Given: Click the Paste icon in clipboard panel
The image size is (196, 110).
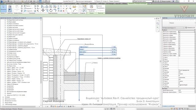Looking at the screenshot, I should click(x=17, y=7).
